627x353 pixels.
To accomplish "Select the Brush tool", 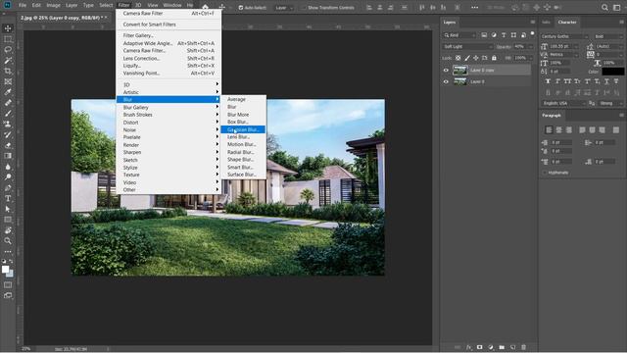I will [x=8, y=114].
